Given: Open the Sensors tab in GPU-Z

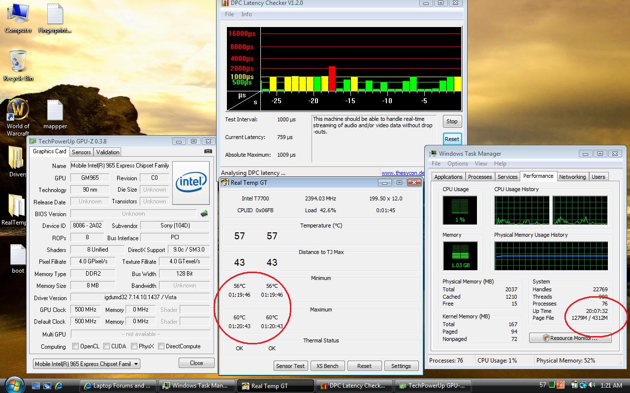Looking at the screenshot, I should click(x=81, y=152).
